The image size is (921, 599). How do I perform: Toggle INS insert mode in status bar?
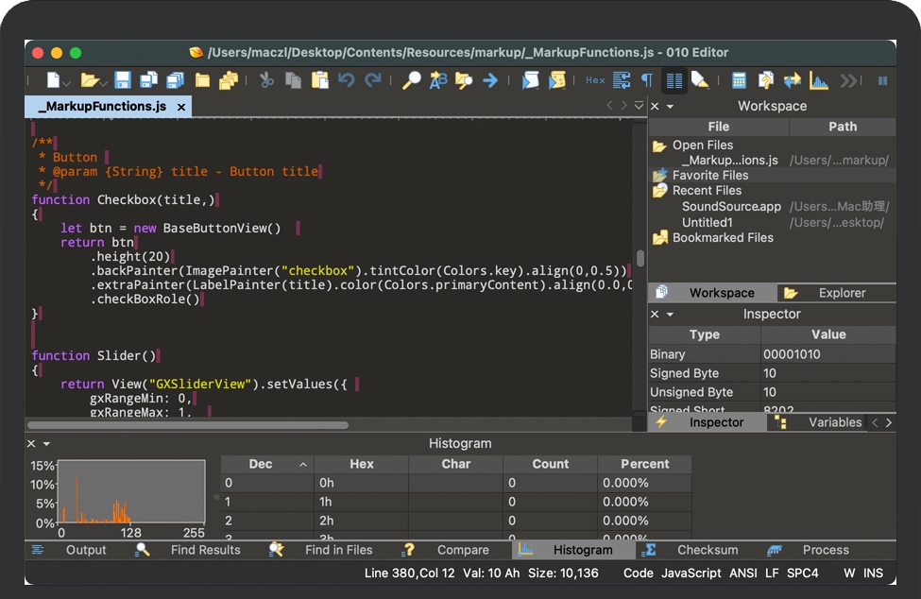click(873, 573)
